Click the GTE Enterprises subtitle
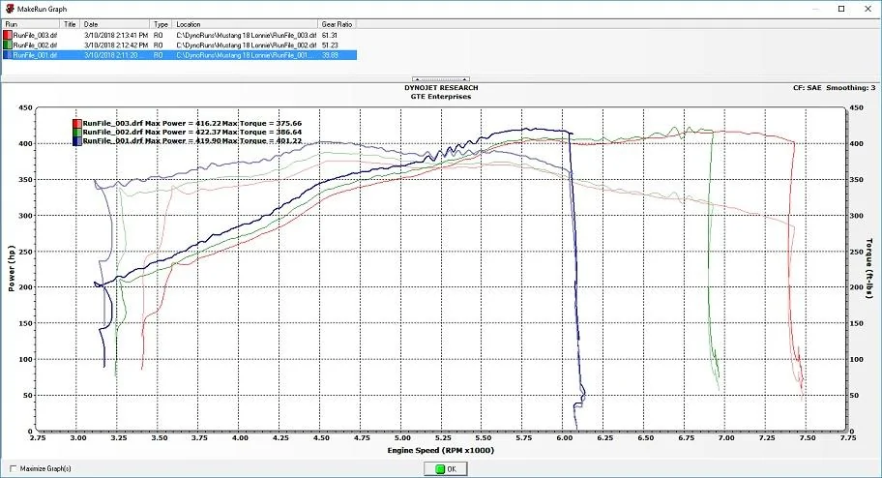 point(441,97)
